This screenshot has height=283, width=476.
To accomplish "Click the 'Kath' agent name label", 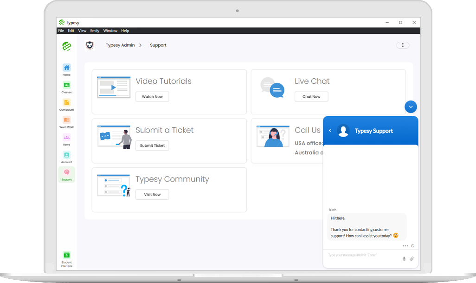I will click(x=333, y=210).
